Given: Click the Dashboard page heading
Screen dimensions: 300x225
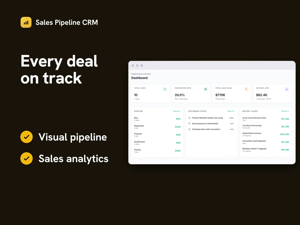Looking at the screenshot, I should click(139, 78).
